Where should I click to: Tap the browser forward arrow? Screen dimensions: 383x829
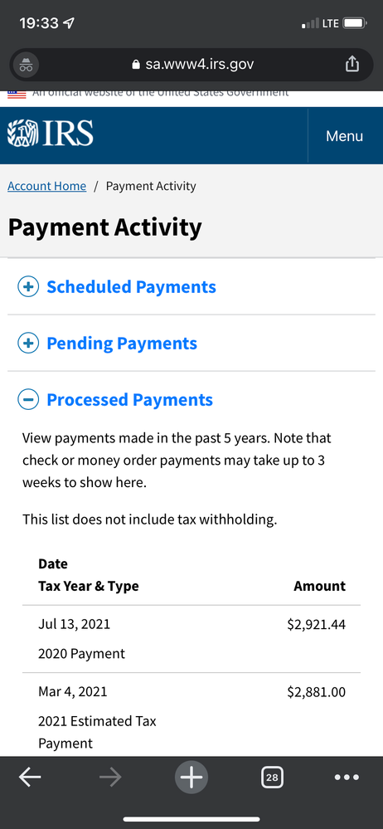[x=110, y=778]
